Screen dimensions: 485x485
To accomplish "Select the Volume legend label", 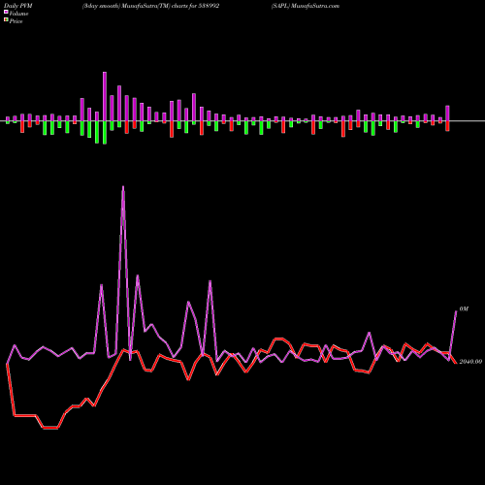I will pyautogui.click(x=18, y=14).
